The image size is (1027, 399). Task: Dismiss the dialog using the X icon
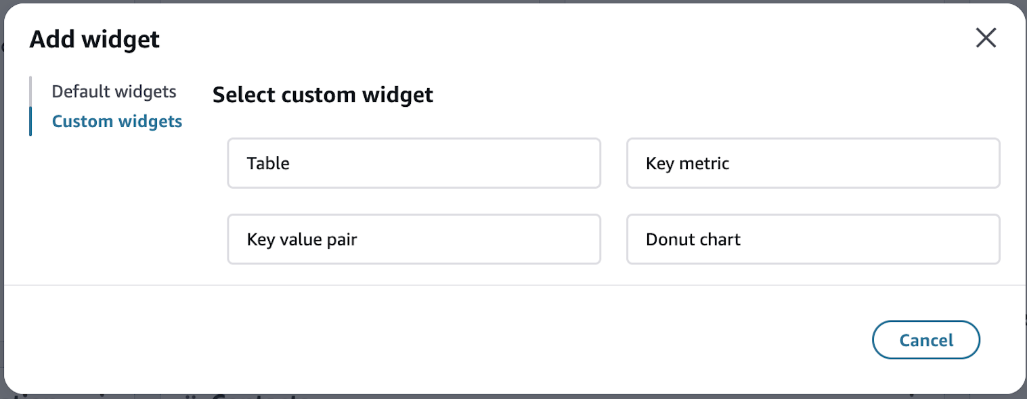click(986, 38)
